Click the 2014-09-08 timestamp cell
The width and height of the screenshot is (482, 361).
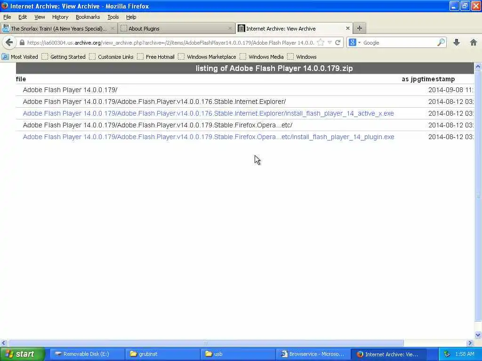point(450,90)
